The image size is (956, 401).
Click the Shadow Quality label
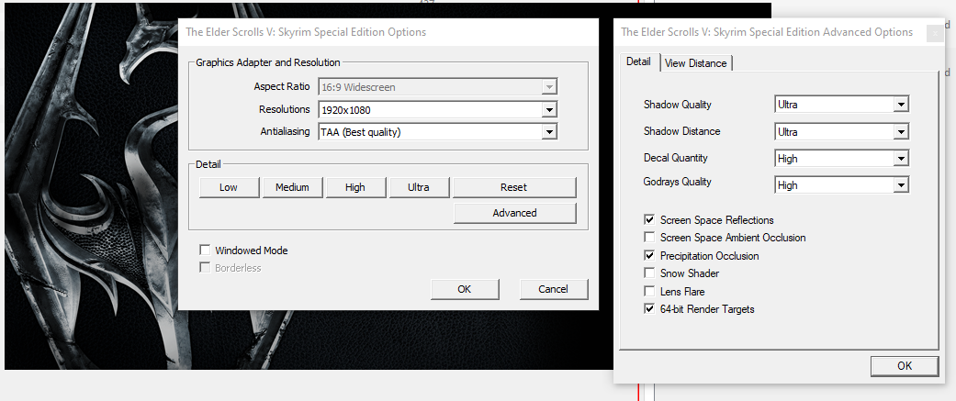[x=678, y=105]
